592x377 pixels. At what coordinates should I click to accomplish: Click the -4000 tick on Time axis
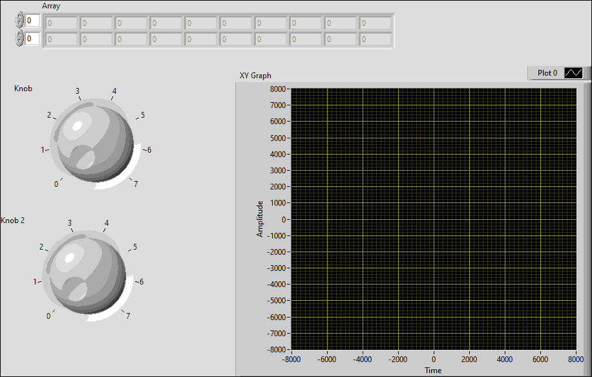point(363,360)
